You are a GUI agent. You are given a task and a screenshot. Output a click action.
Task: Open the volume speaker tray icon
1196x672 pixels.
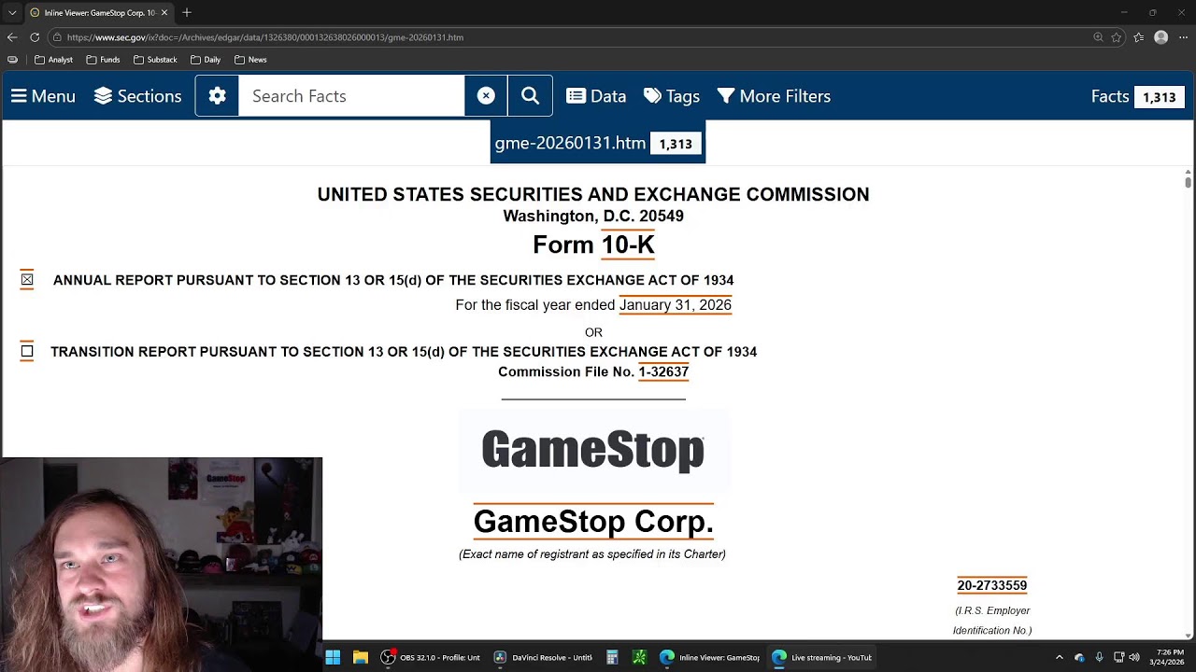(x=1134, y=657)
